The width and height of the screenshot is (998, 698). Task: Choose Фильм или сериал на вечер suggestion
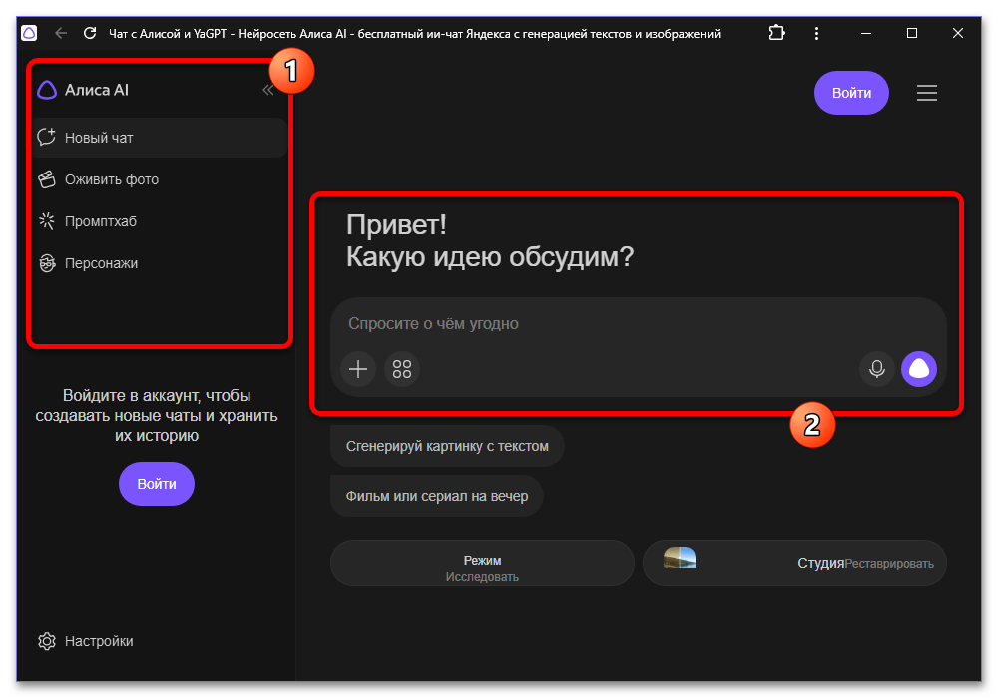coord(437,496)
